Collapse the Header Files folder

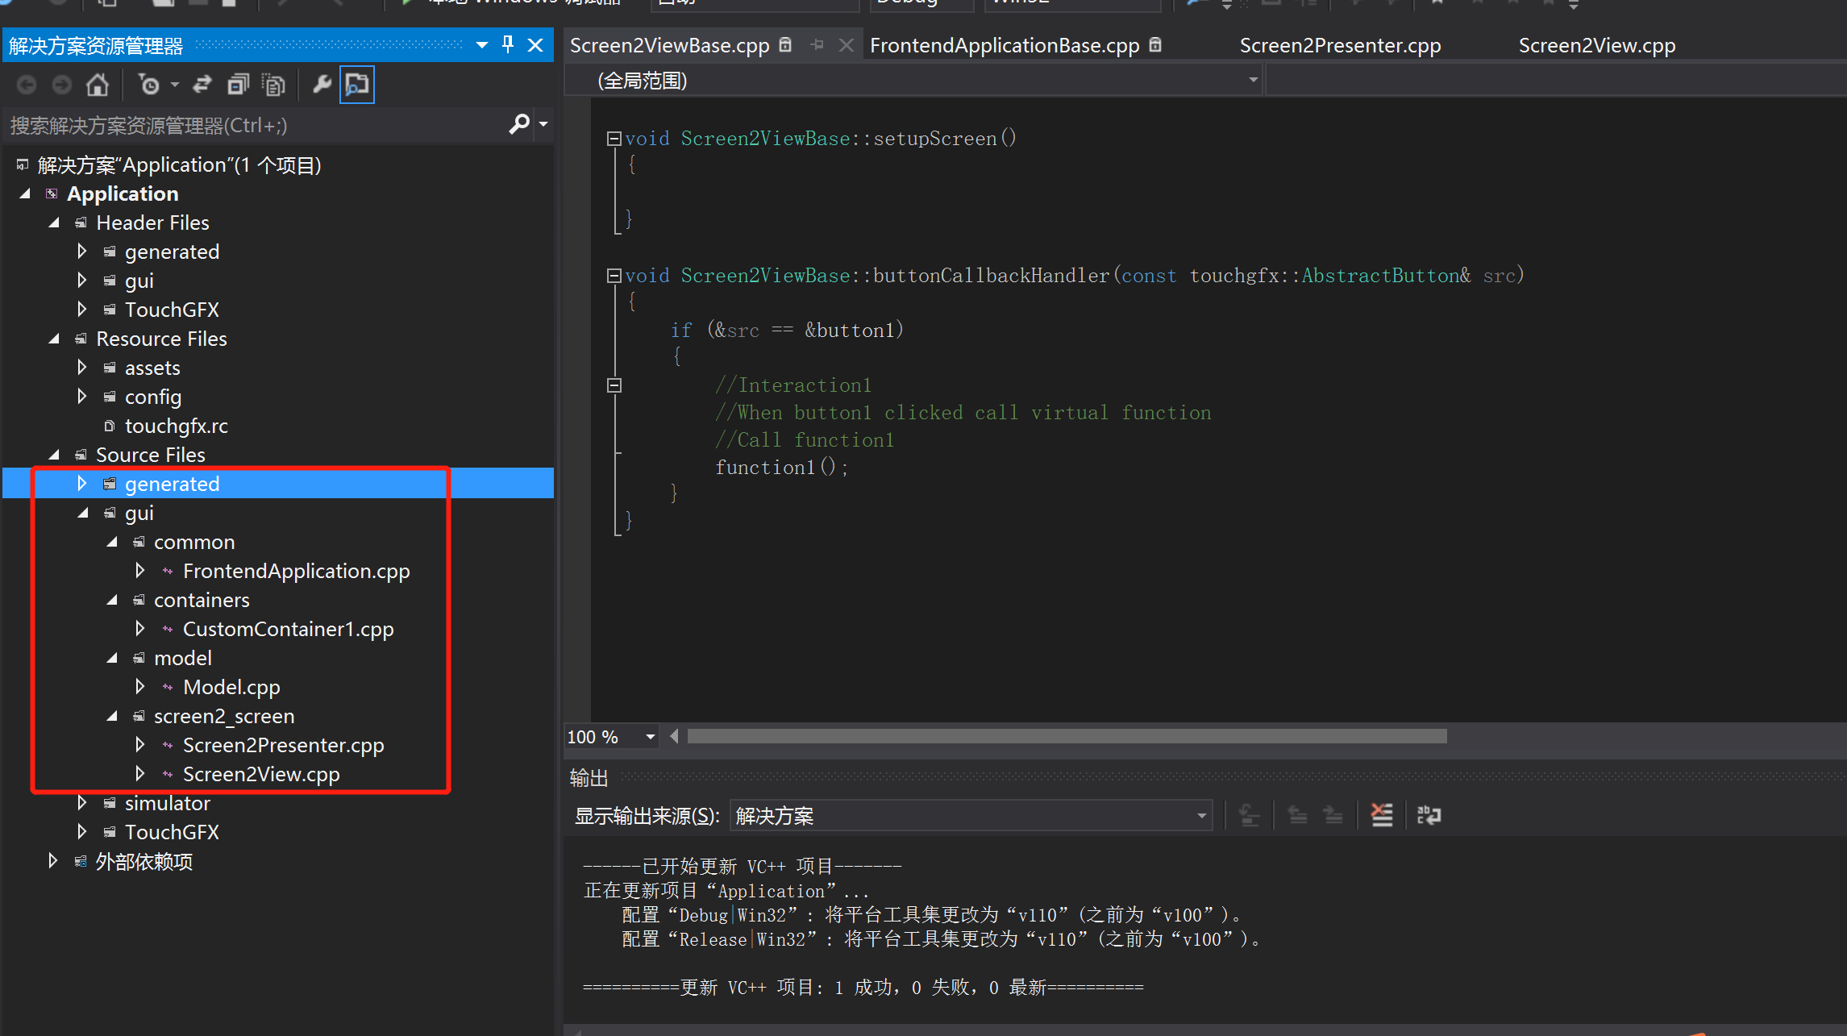click(54, 223)
